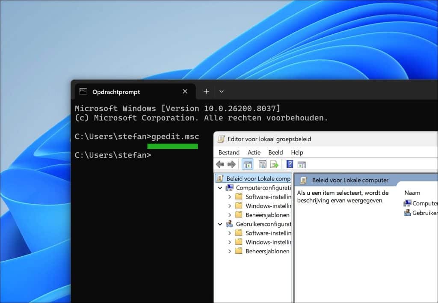This screenshot has height=303, width=438.
Task: Collapse the Gebruikersconfiguratie tree branch
Action: (x=220, y=224)
